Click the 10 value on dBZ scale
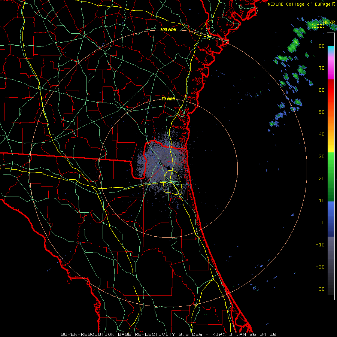Viewport: 337px width, 337px height. click(x=322, y=201)
